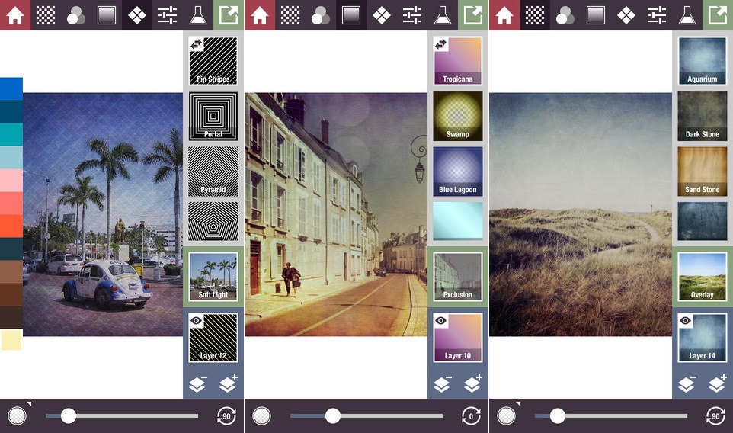Switch to the checkerboard texture tab on the right screen
This screenshot has height=433, width=733.
click(x=535, y=15)
